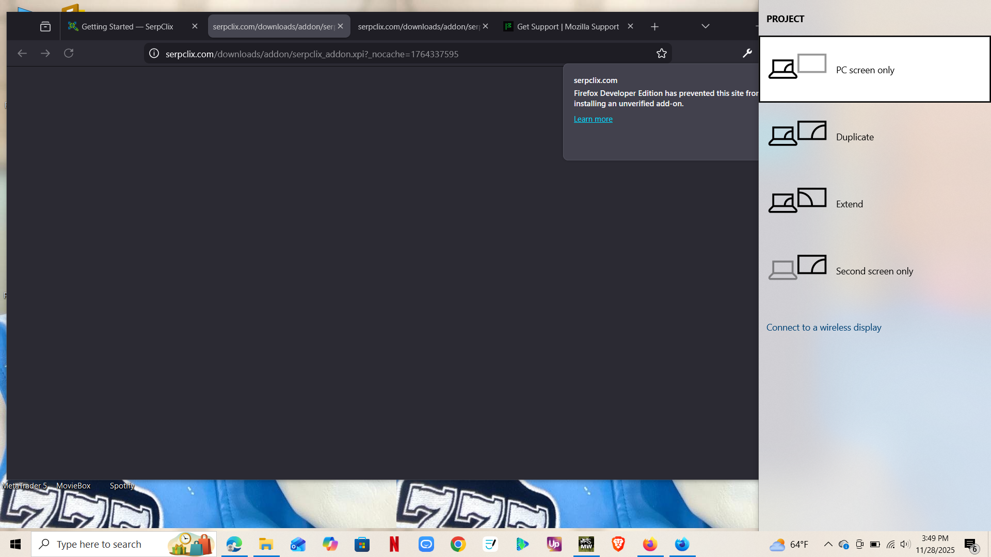The height and width of the screenshot is (557, 991).
Task: Click the back navigation arrow
Action: click(x=22, y=53)
